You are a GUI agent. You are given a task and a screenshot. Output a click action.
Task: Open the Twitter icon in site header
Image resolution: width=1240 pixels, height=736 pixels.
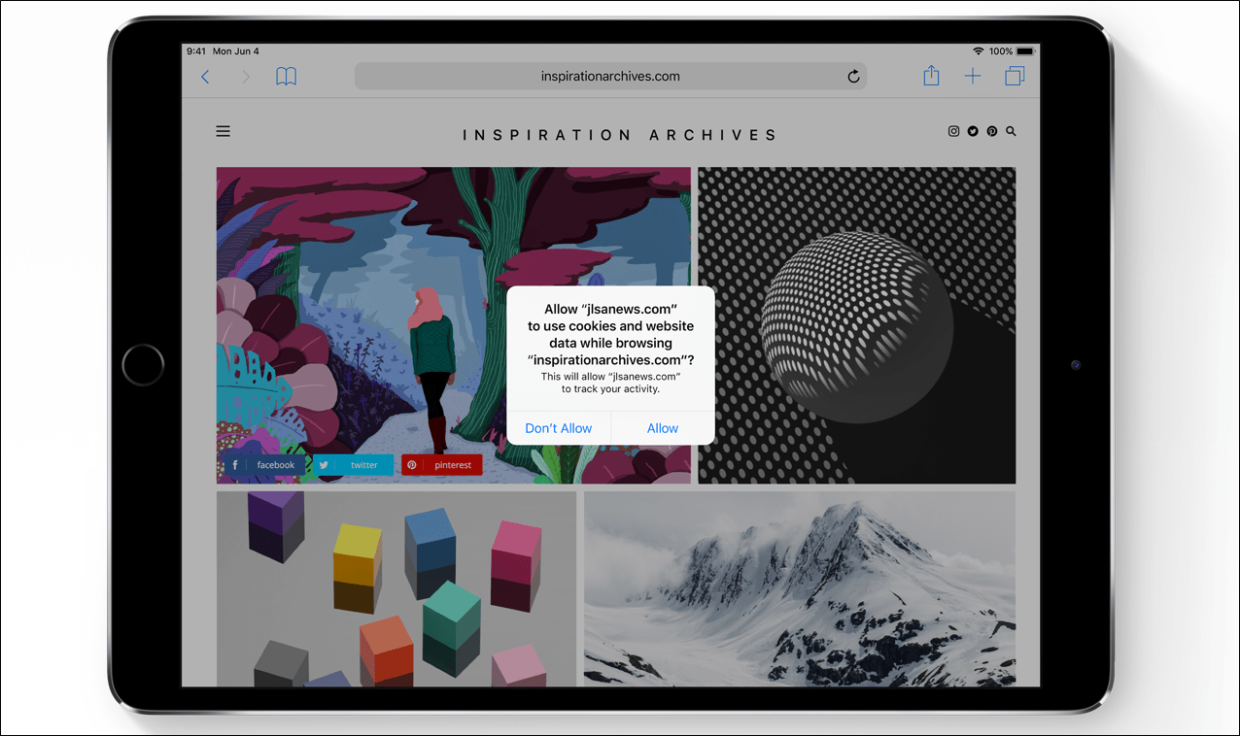(973, 131)
